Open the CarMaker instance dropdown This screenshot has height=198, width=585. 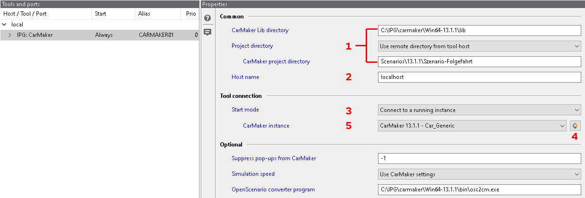(x=472, y=126)
